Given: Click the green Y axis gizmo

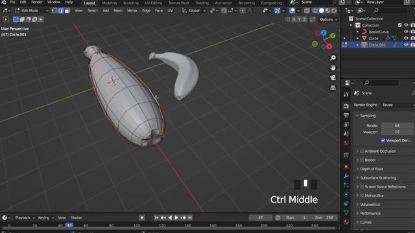Looking at the screenshot, I should 333,36.
